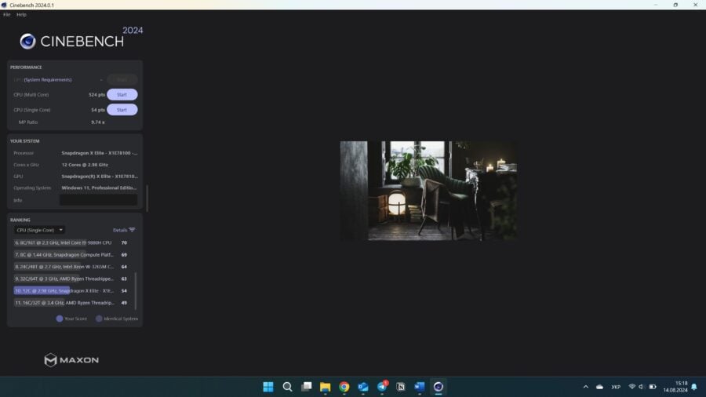Click the GPU value Snapdragon(R) X Elite

[100, 177]
